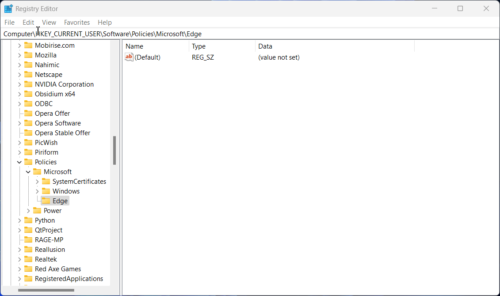Select the NVIDIA Corporation folder icon
Screen dimensions: 500x296
pos(28,84)
